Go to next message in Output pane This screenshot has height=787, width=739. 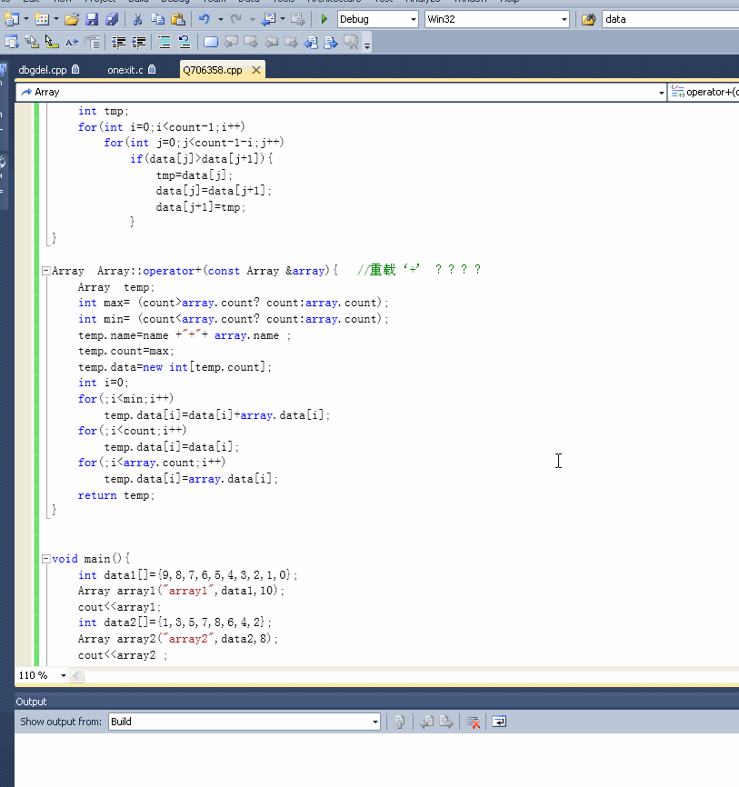[x=445, y=722]
